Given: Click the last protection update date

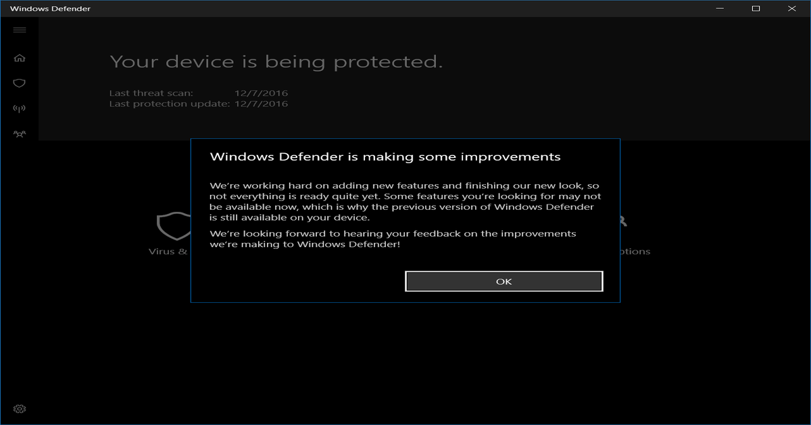Looking at the screenshot, I should tap(262, 103).
